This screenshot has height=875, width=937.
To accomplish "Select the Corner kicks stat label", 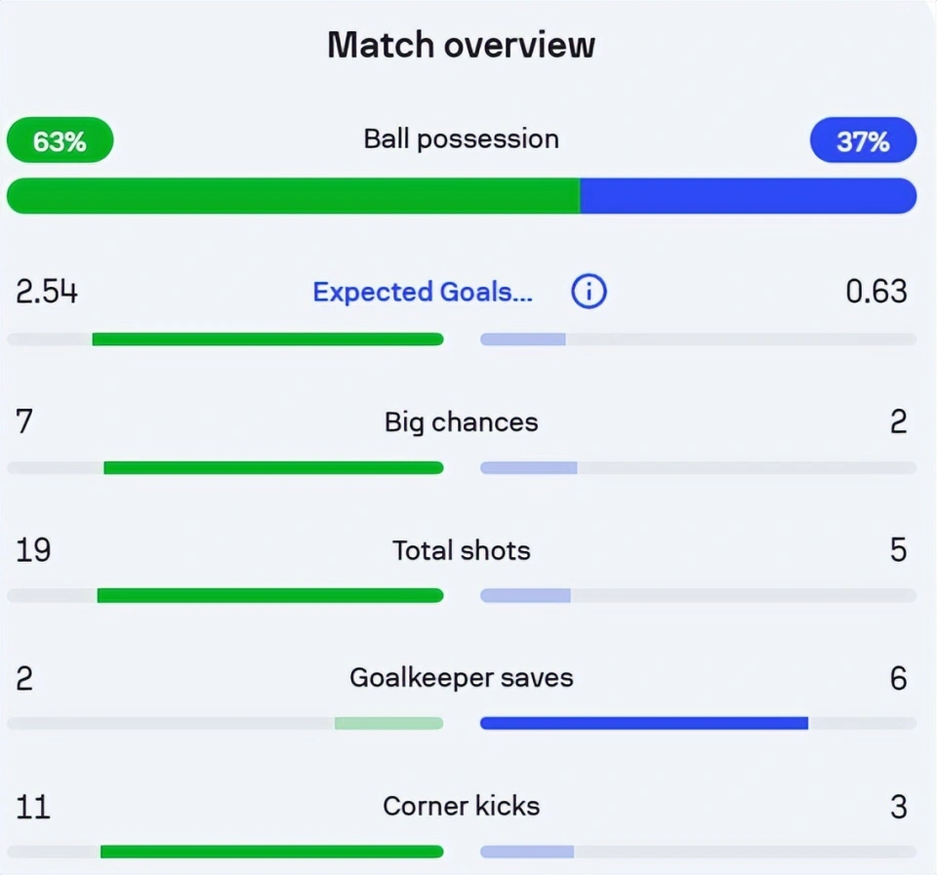I will pyautogui.click(x=462, y=807).
